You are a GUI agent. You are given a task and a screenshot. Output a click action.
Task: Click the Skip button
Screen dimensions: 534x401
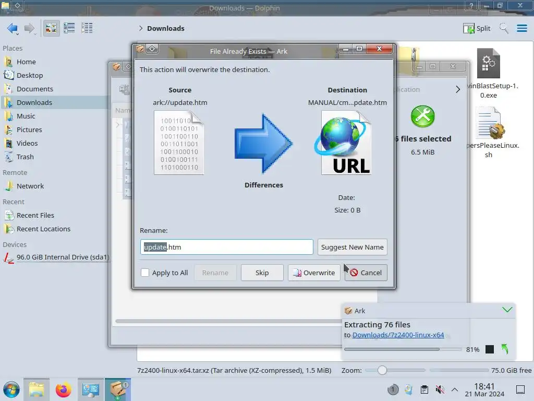(262, 273)
